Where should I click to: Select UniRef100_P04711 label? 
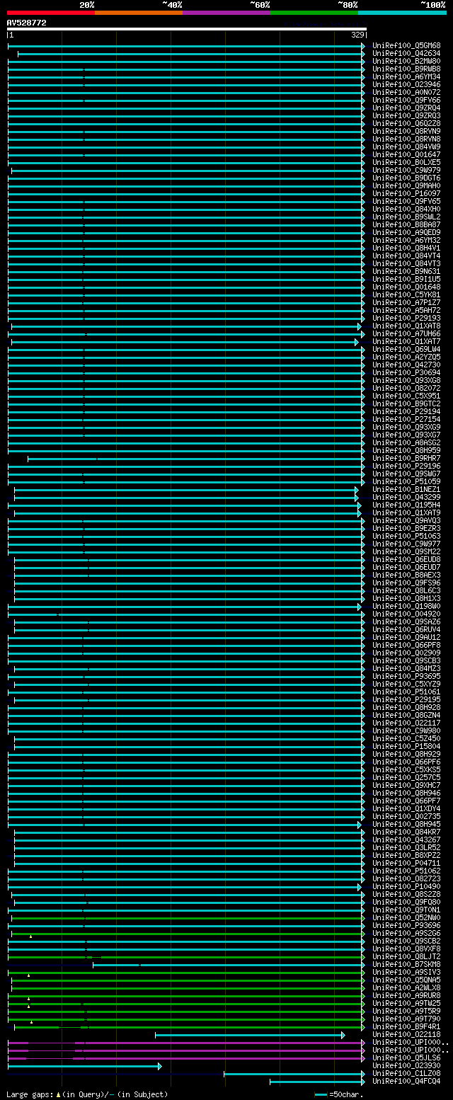click(x=406, y=863)
